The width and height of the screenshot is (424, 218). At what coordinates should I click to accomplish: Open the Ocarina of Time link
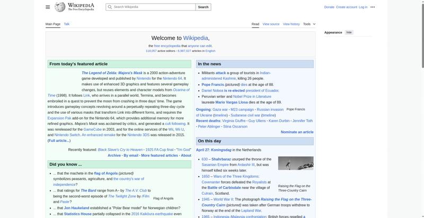pos(181,90)
